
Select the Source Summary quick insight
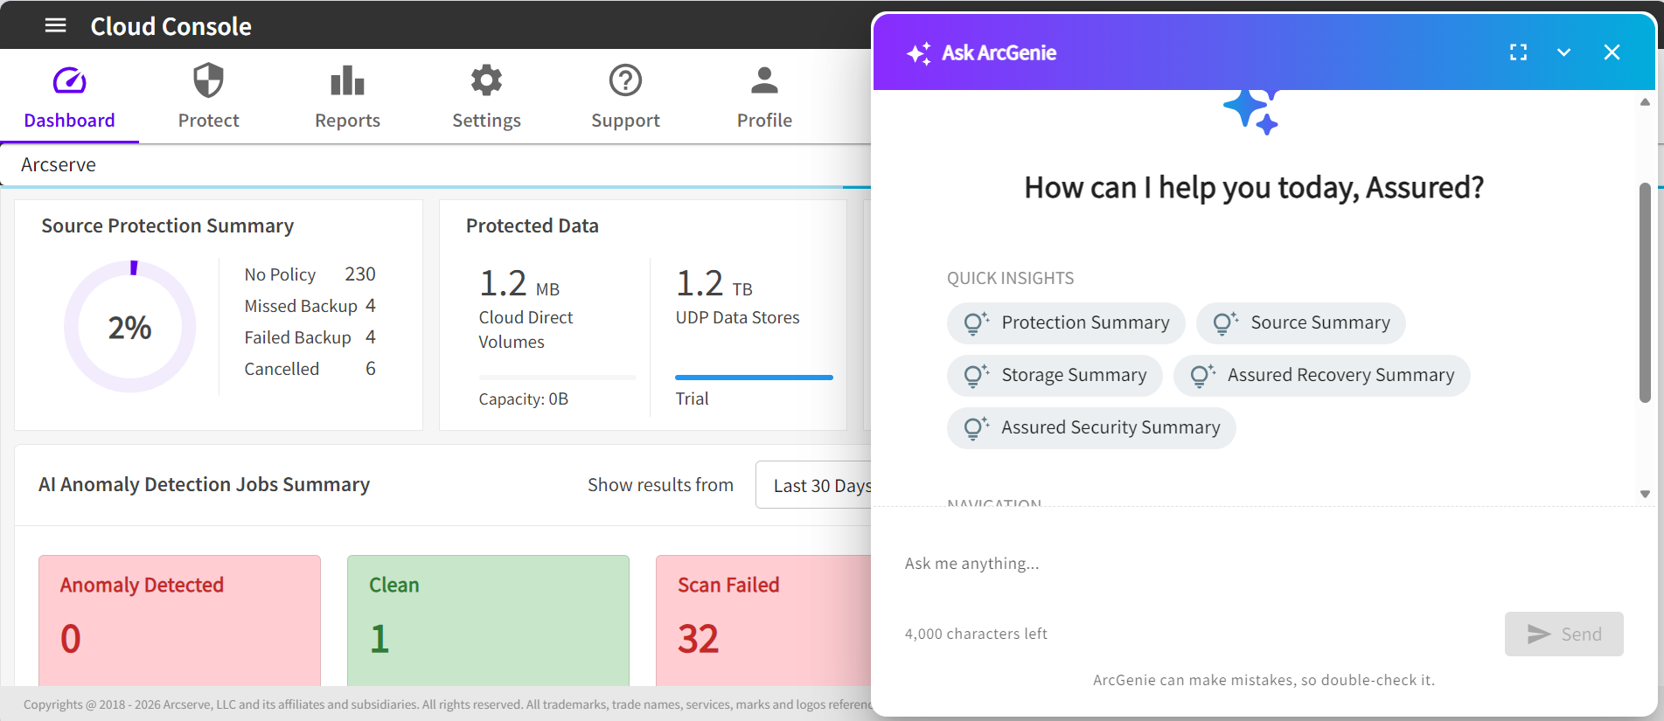[1301, 323]
